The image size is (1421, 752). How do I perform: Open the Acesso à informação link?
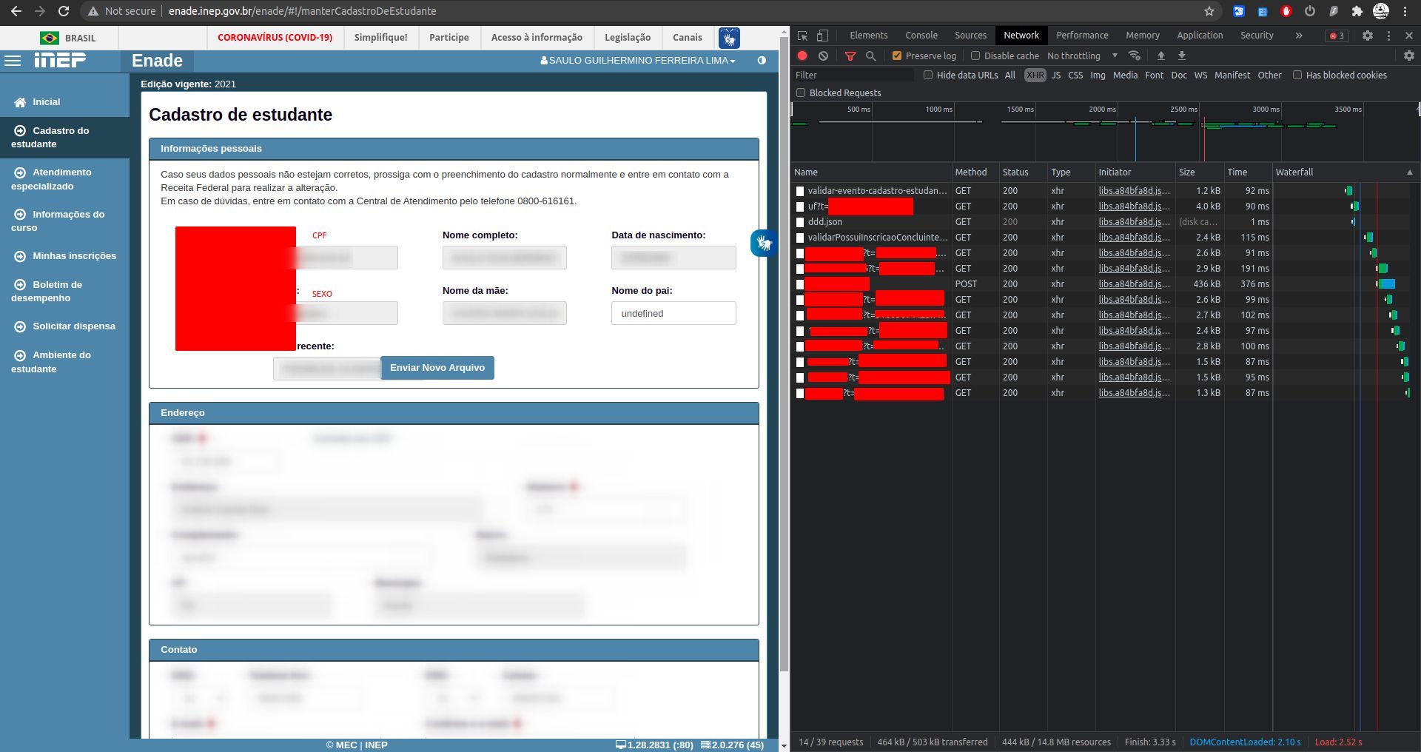(x=537, y=38)
